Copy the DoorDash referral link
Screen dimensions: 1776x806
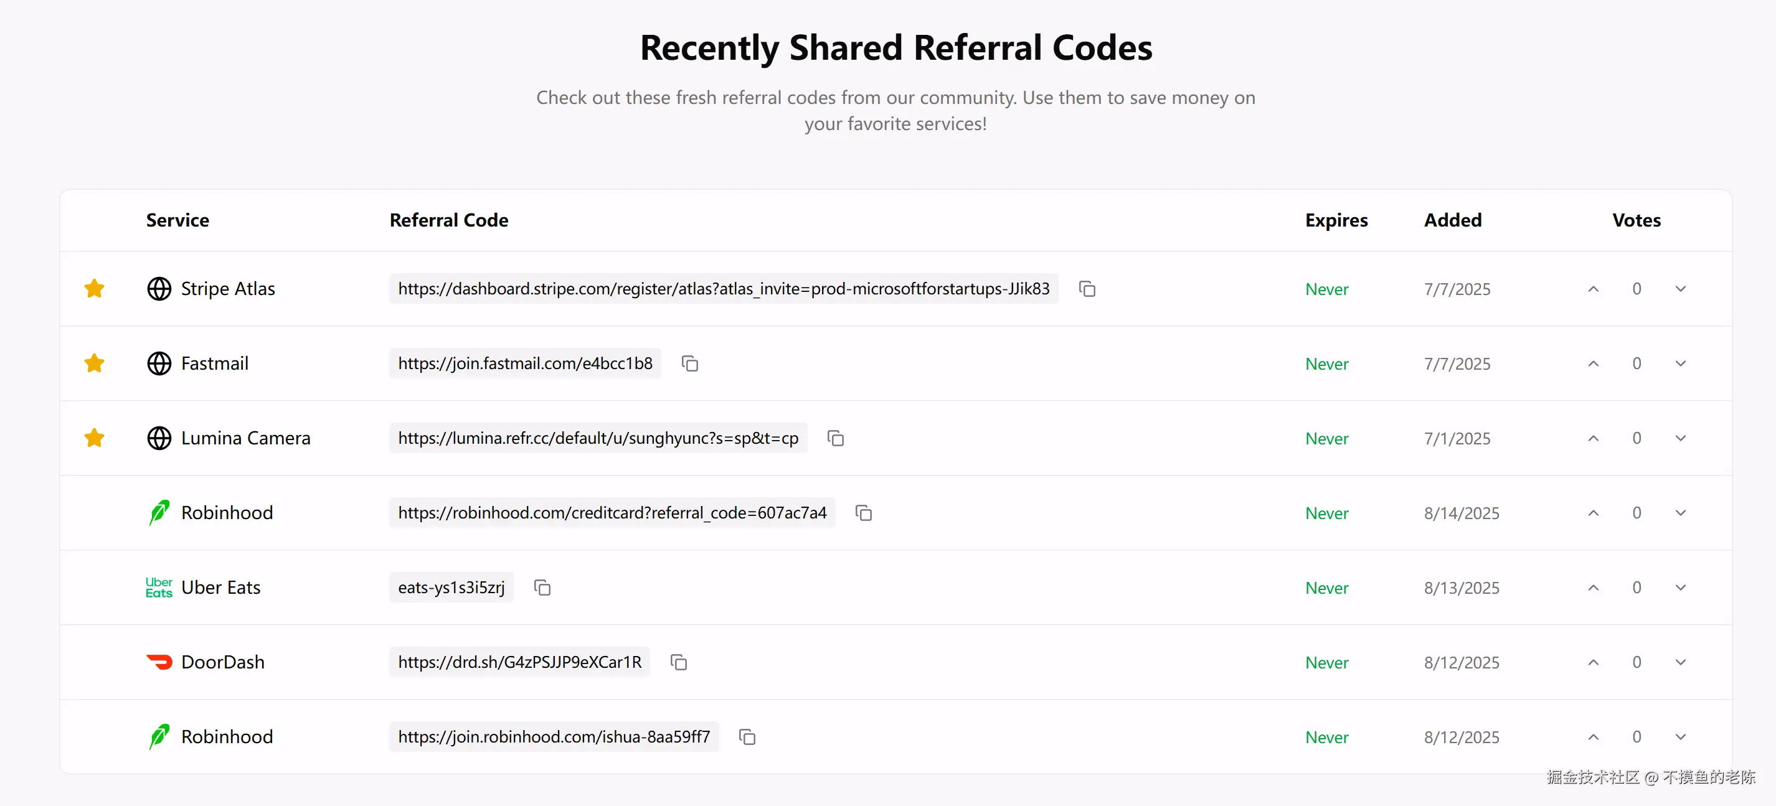678,662
